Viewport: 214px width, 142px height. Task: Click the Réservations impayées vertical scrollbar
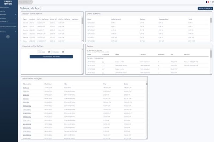147,110
